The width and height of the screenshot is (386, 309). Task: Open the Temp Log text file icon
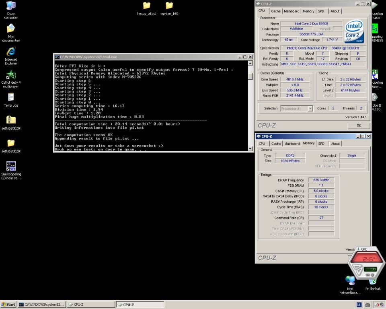coord(11,97)
